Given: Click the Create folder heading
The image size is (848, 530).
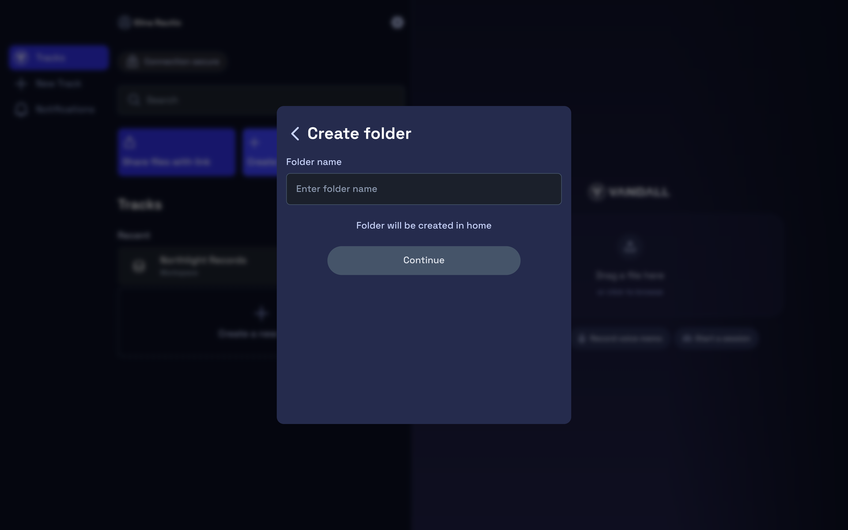Looking at the screenshot, I should point(359,133).
